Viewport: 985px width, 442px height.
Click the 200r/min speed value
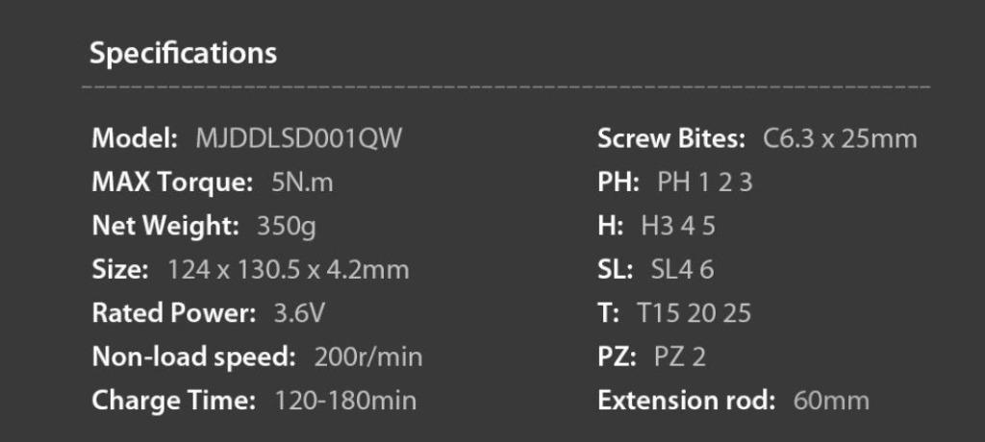coord(368,357)
